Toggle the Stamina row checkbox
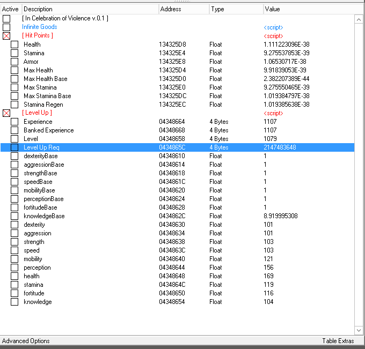 click(14, 53)
